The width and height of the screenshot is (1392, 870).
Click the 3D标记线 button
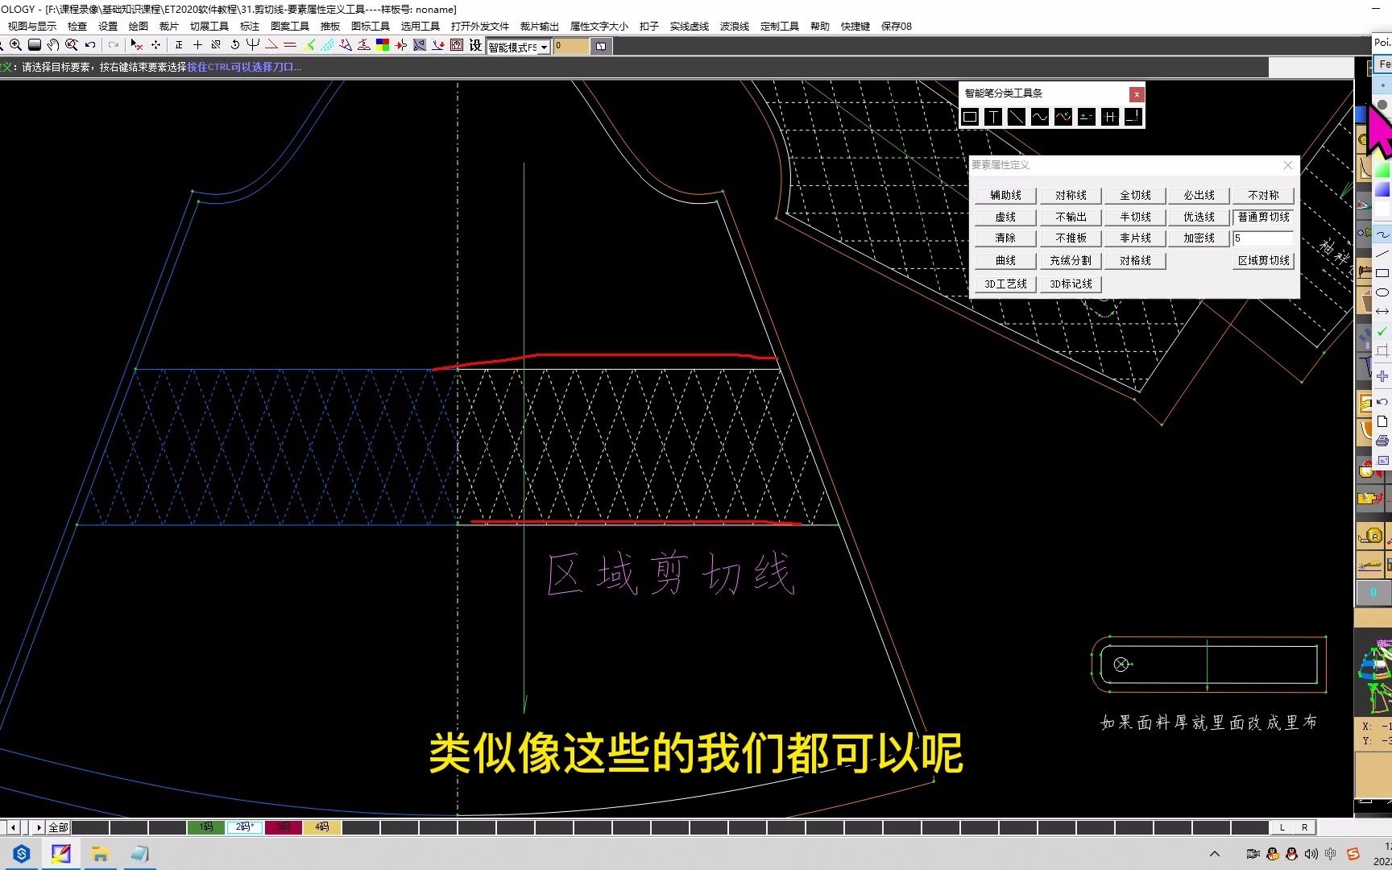[x=1071, y=284]
